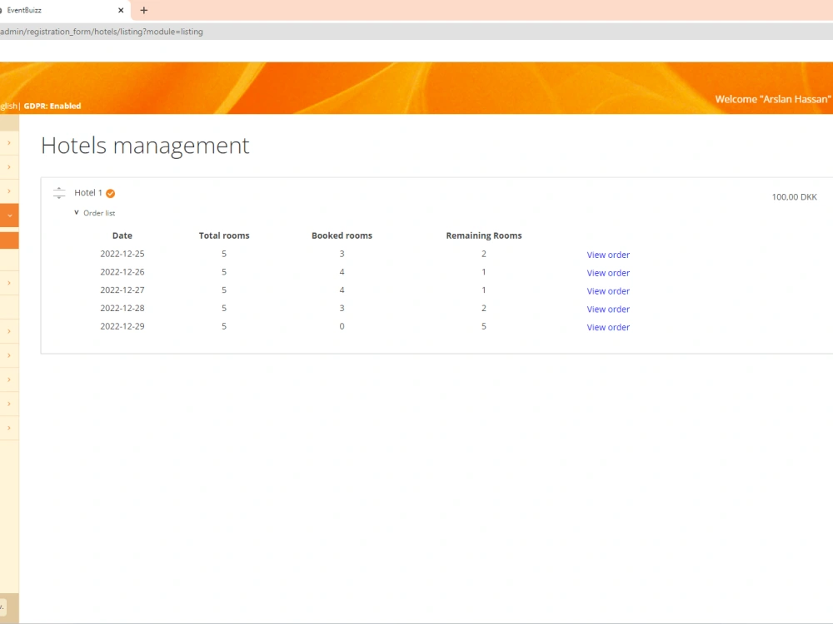View order for 2022-12-28

coord(608,309)
